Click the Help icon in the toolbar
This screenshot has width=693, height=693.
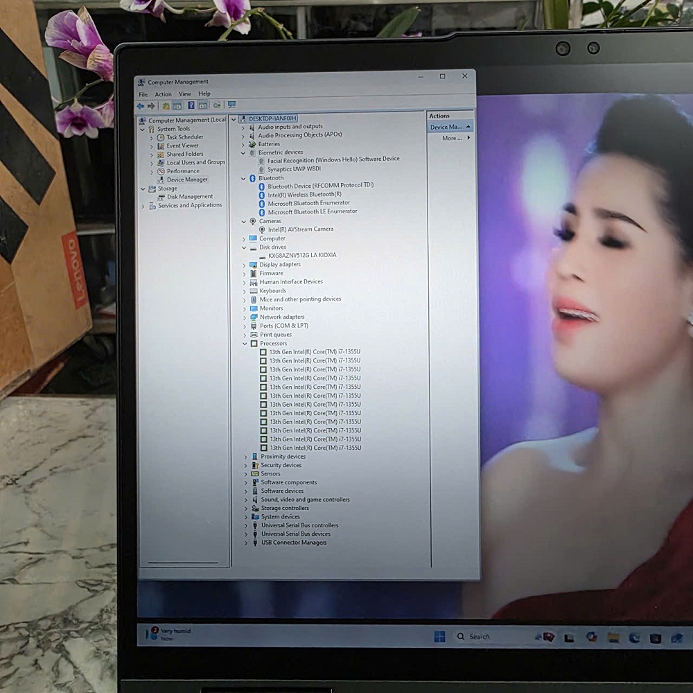point(191,106)
